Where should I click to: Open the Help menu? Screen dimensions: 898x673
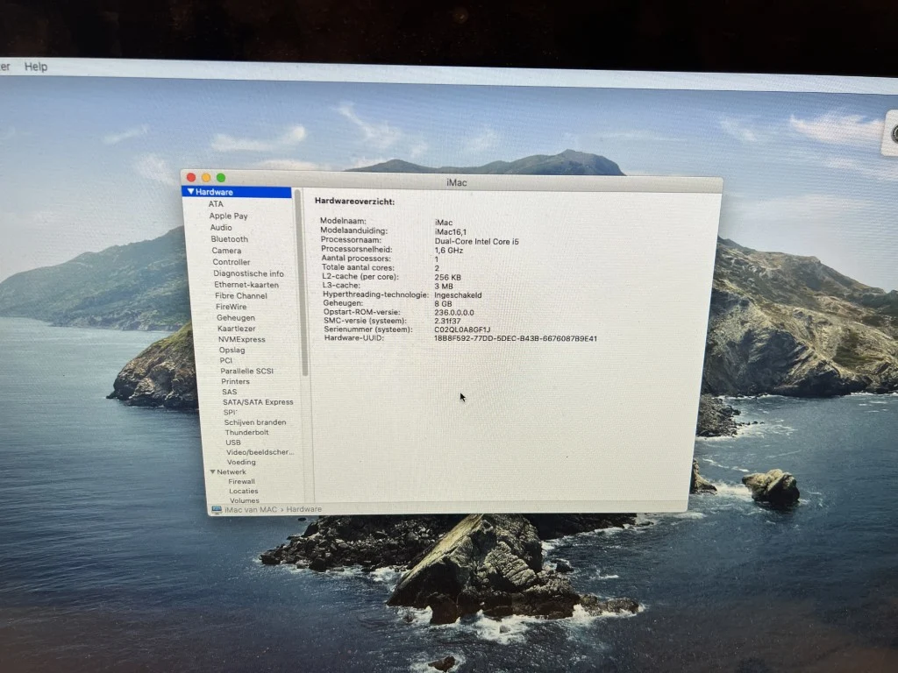click(x=35, y=67)
